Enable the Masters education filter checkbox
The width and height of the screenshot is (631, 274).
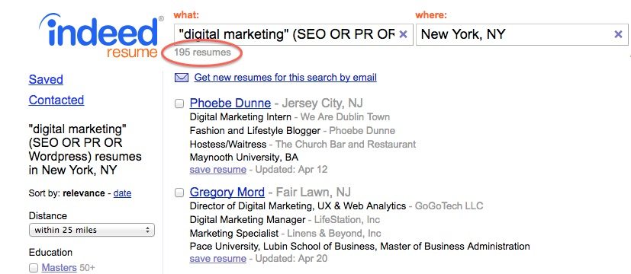pyautogui.click(x=34, y=268)
